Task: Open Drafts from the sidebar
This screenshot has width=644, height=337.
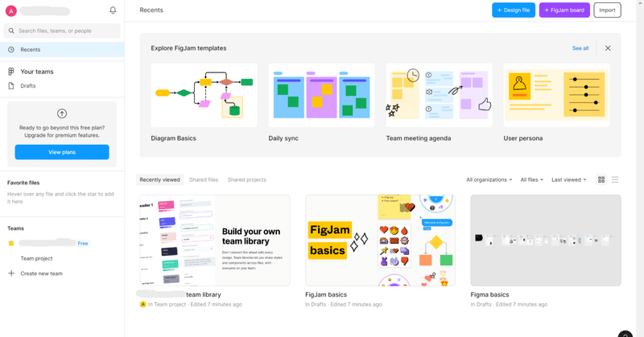Action: 28,86
